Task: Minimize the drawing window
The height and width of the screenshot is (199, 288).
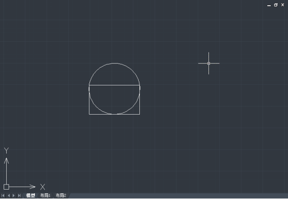Action: (x=269, y=5)
